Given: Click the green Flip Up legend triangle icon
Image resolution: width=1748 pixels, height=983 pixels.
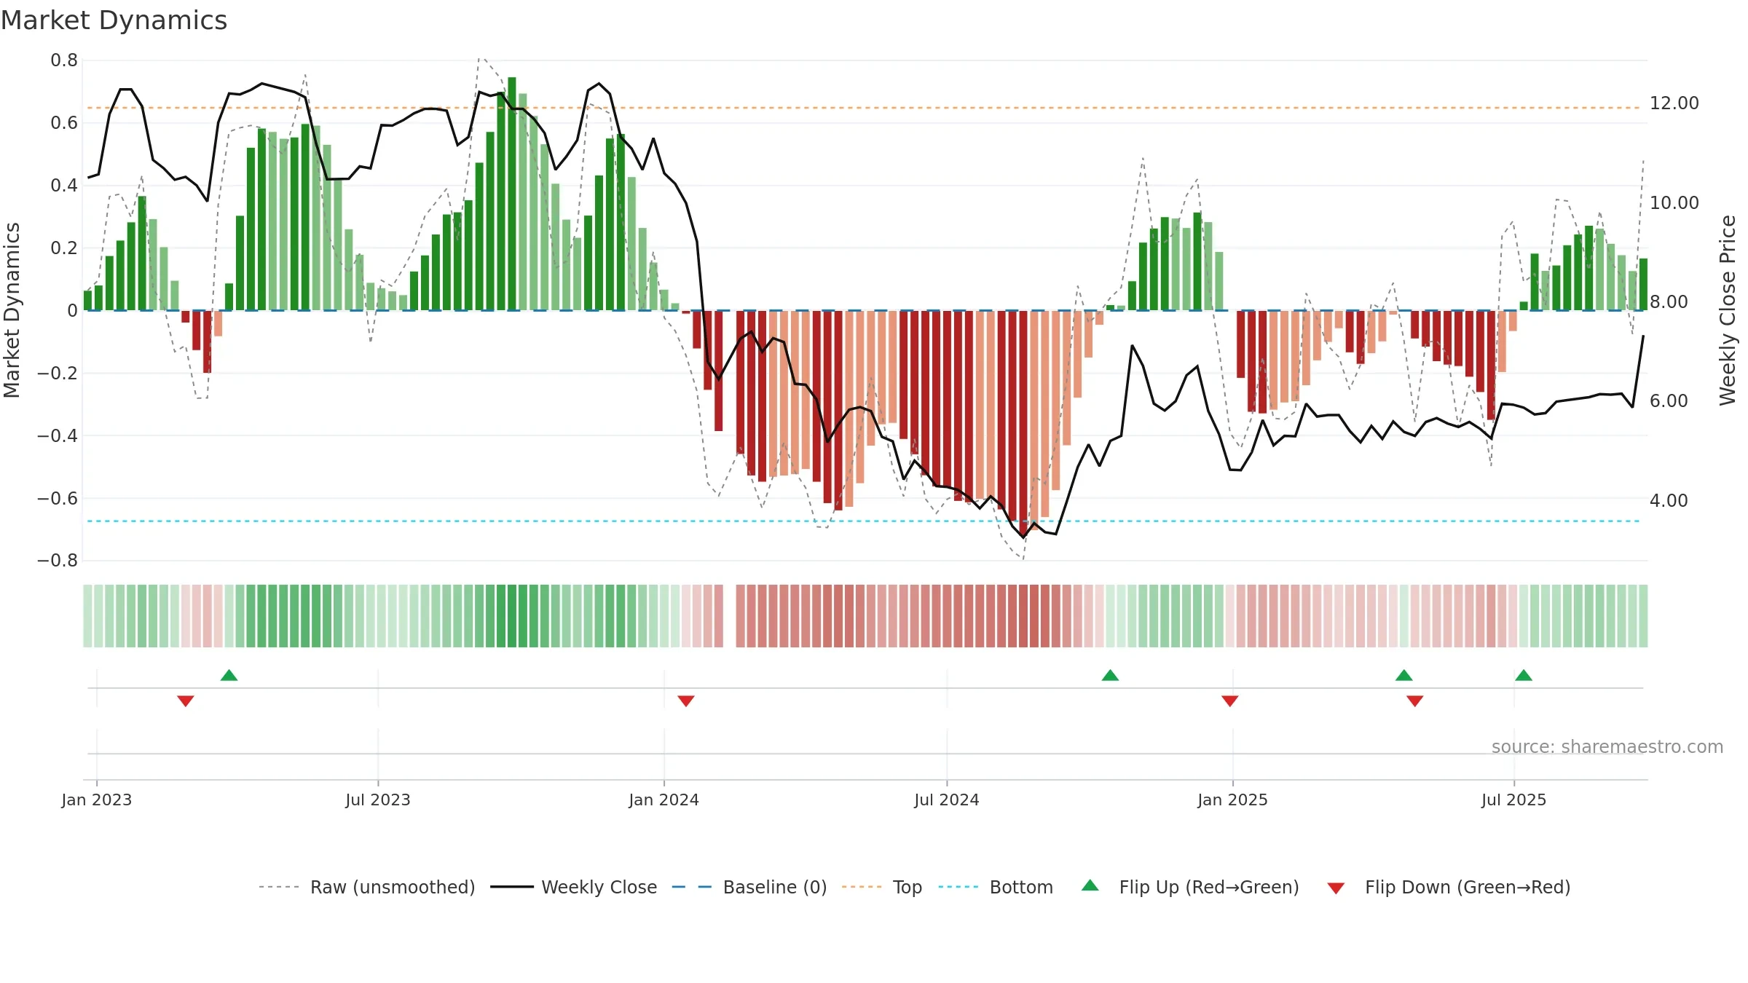Looking at the screenshot, I should click(x=1090, y=885).
